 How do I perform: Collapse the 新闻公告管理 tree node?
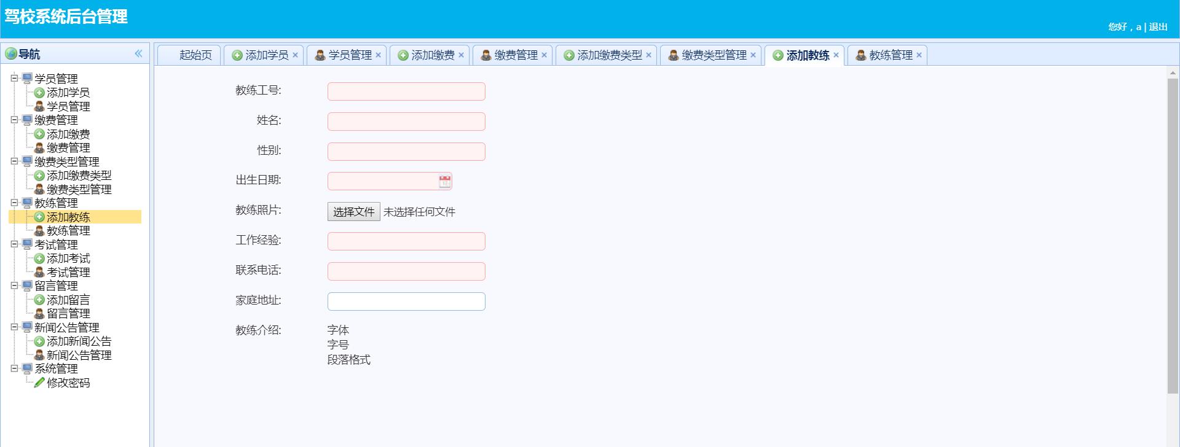point(14,327)
